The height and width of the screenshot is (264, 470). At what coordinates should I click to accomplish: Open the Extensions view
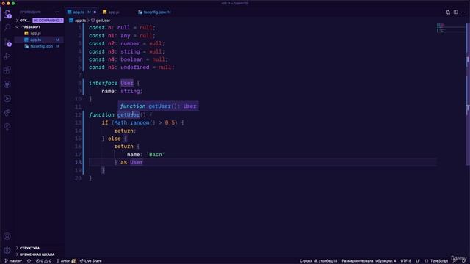point(7,70)
